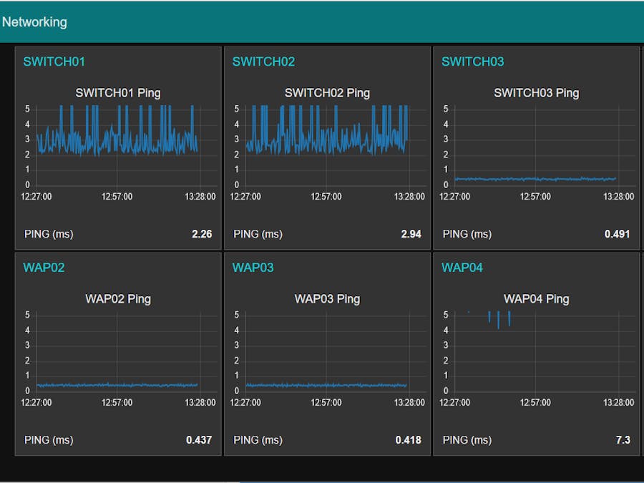The image size is (644, 483).
Task: Click the SWITCH02 Ping chart title
Action: (327, 93)
